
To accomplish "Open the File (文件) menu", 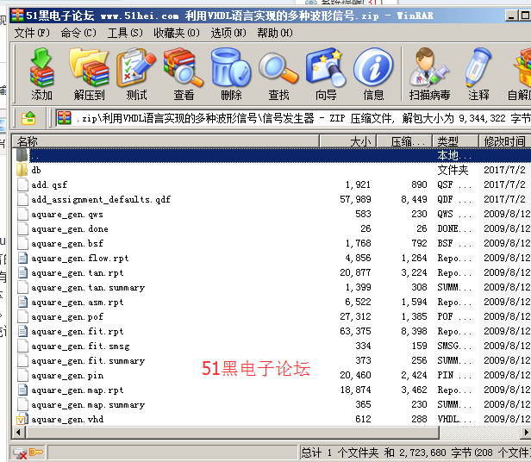I will coord(32,33).
